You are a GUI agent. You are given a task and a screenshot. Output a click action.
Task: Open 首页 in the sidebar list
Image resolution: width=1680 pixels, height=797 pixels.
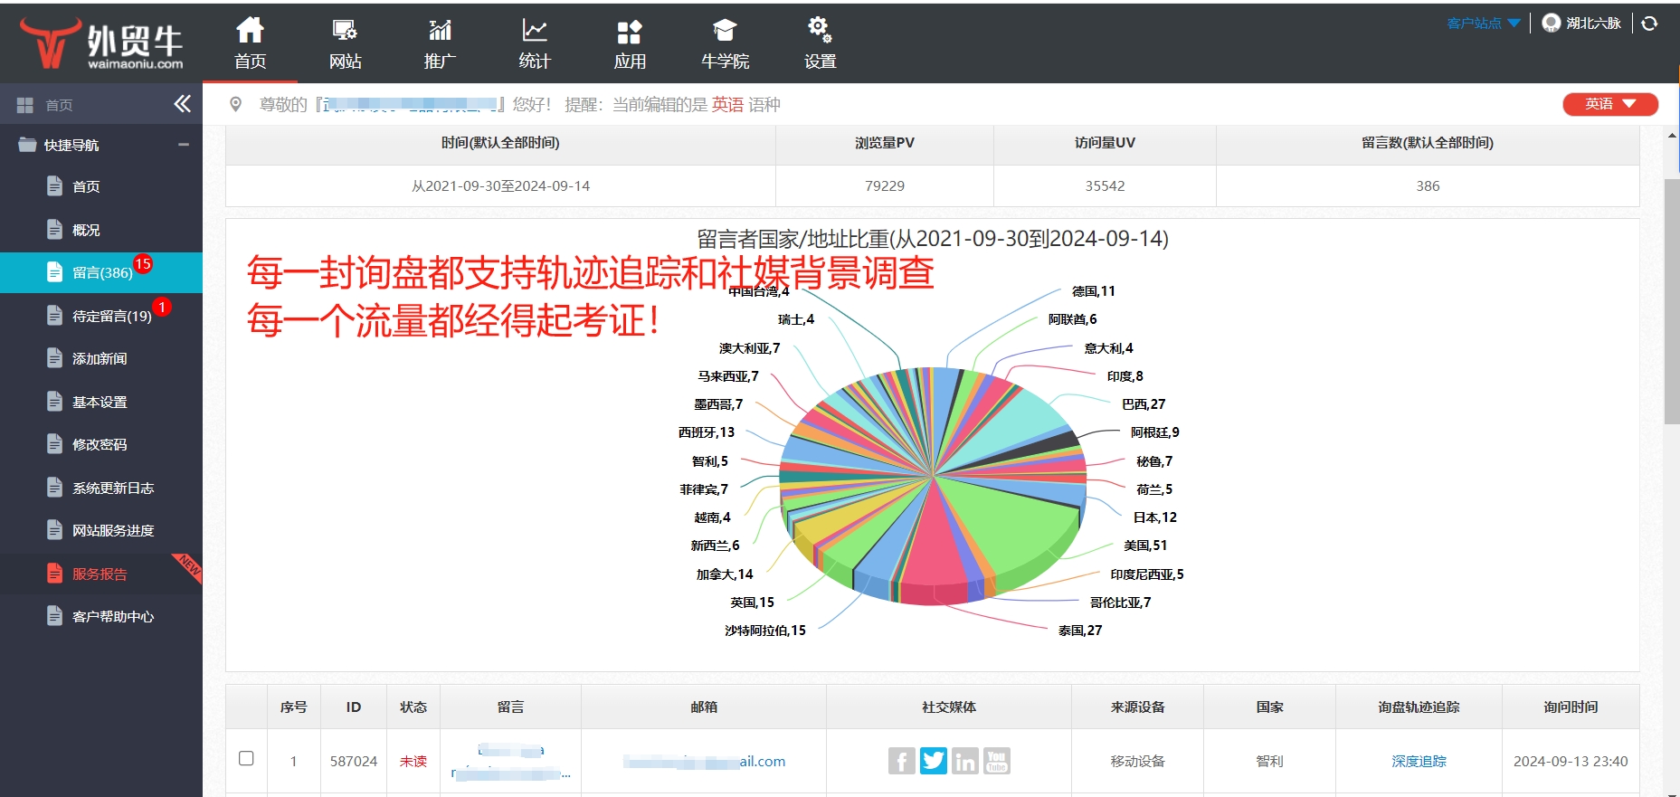pos(86,186)
